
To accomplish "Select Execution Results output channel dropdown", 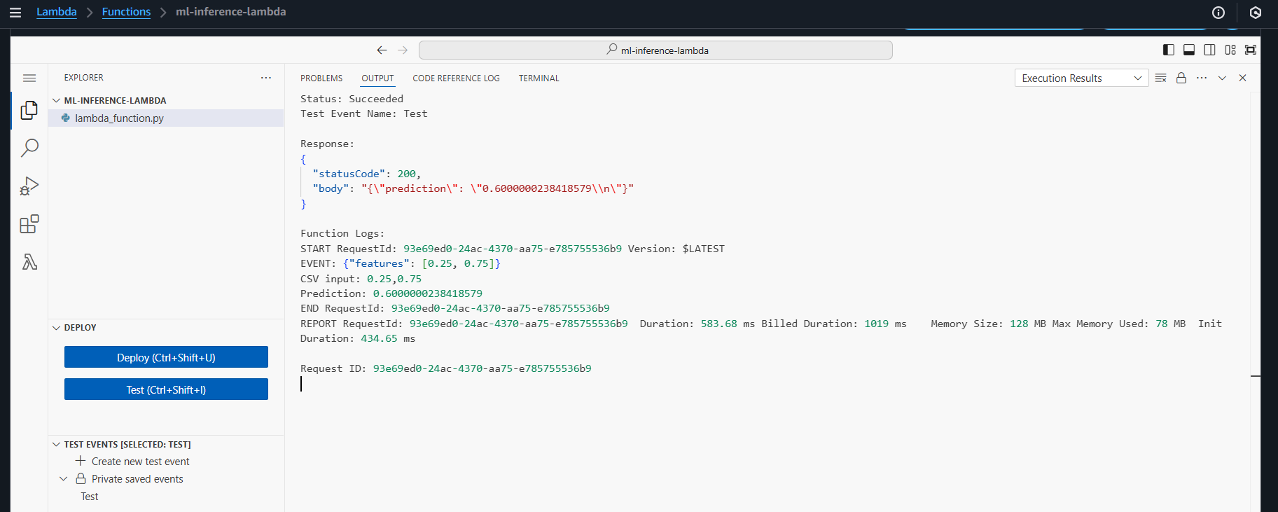I will 1081,78.
